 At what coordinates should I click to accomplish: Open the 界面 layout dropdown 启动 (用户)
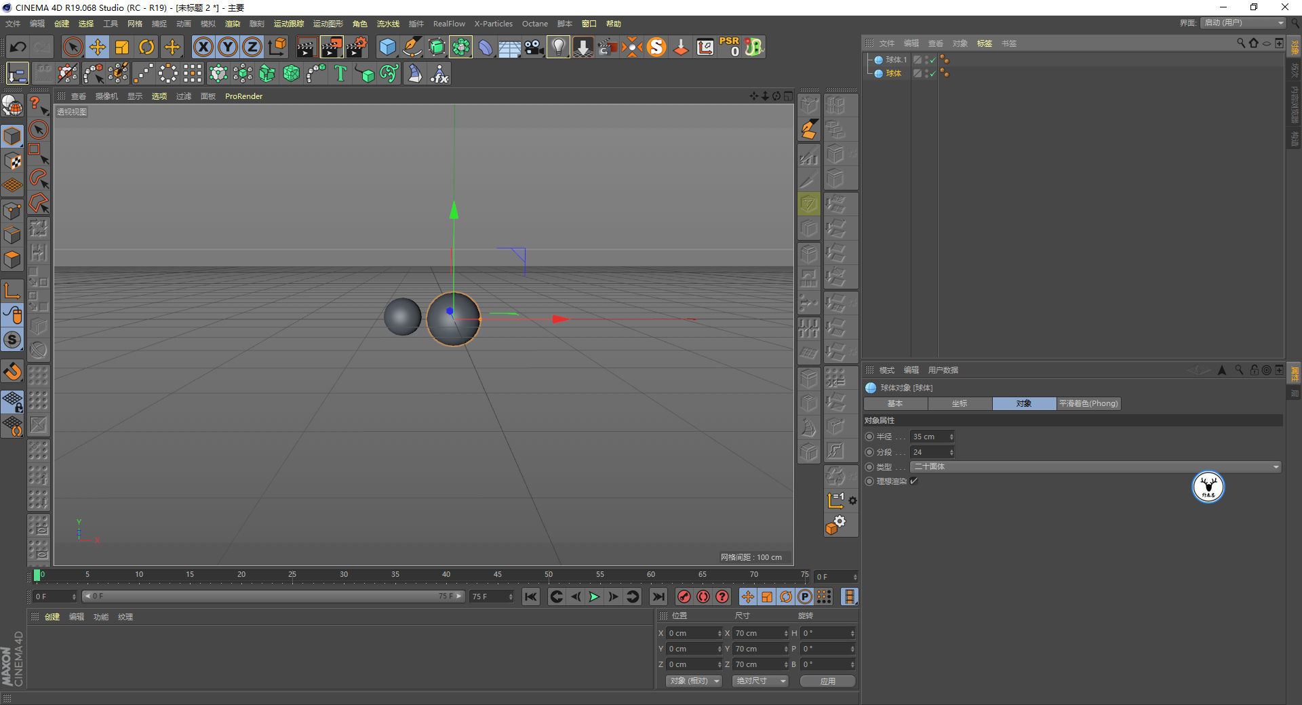tap(1243, 23)
